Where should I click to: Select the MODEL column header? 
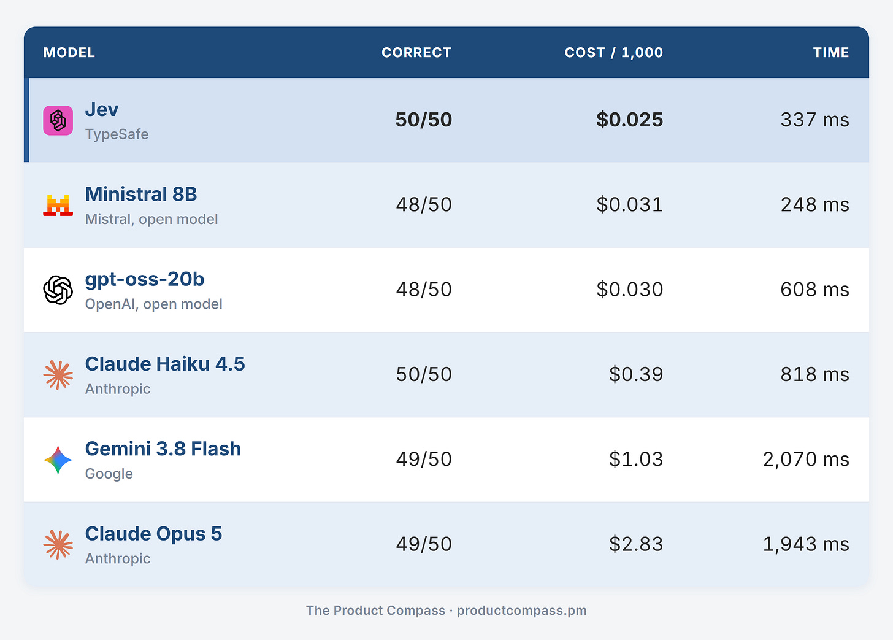point(69,53)
